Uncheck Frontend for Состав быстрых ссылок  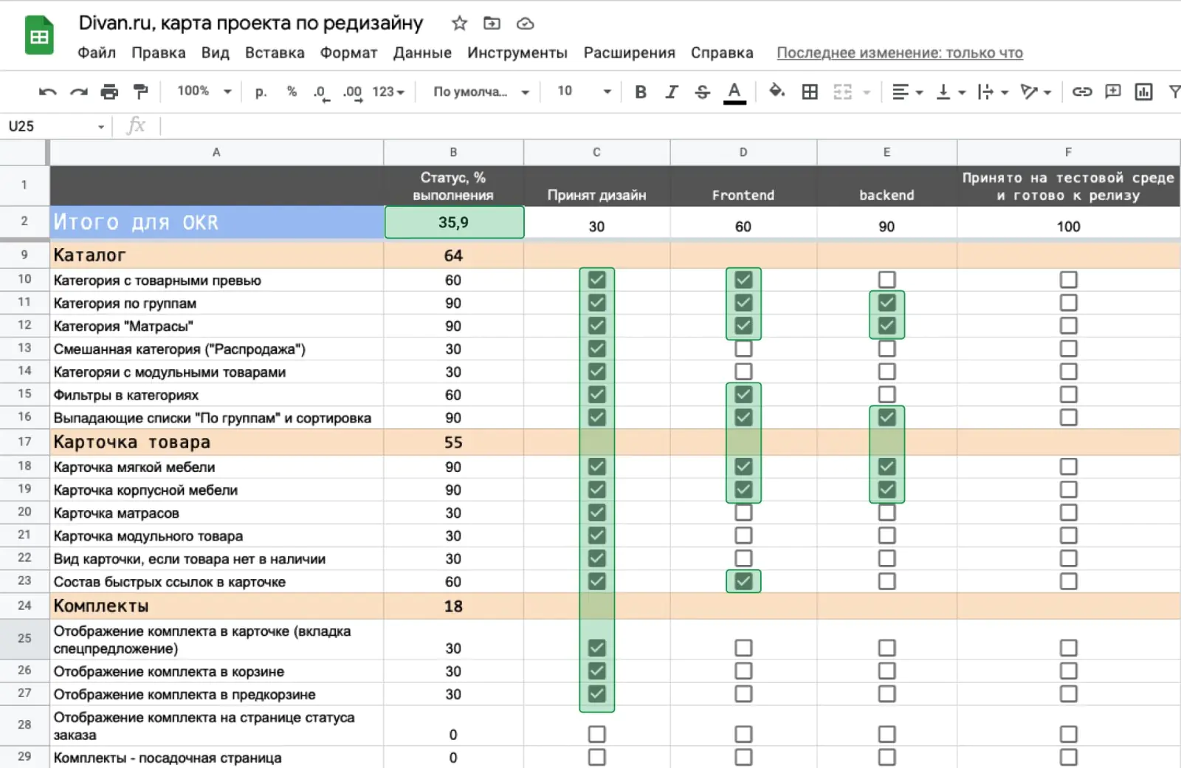pos(743,581)
